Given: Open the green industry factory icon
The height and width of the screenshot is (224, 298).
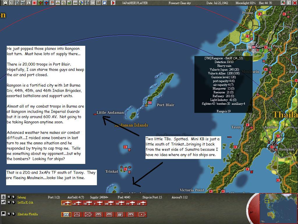Looking at the screenshot, I should pos(69,3).
